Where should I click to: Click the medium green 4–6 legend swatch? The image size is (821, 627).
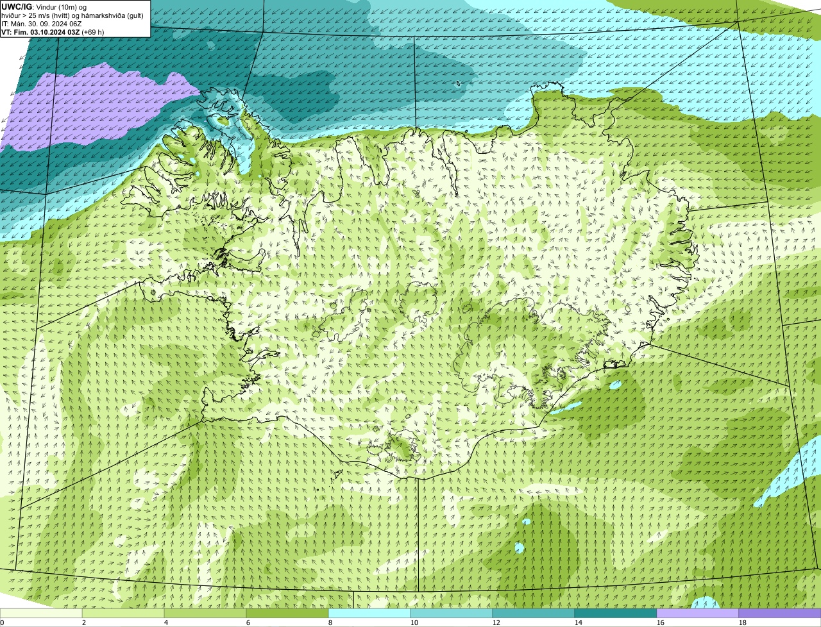[205, 614]
